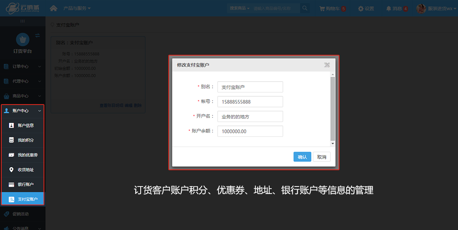Screen dimensions: 458x230
Task: Click the 取消 button
Action: [322, 157]
